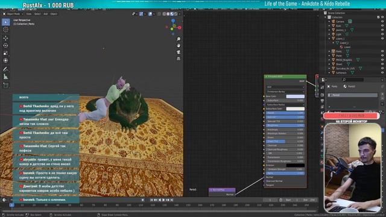Switch to material preview shading
The height and width of the screenshot is (217, 386).
point(172,14)
